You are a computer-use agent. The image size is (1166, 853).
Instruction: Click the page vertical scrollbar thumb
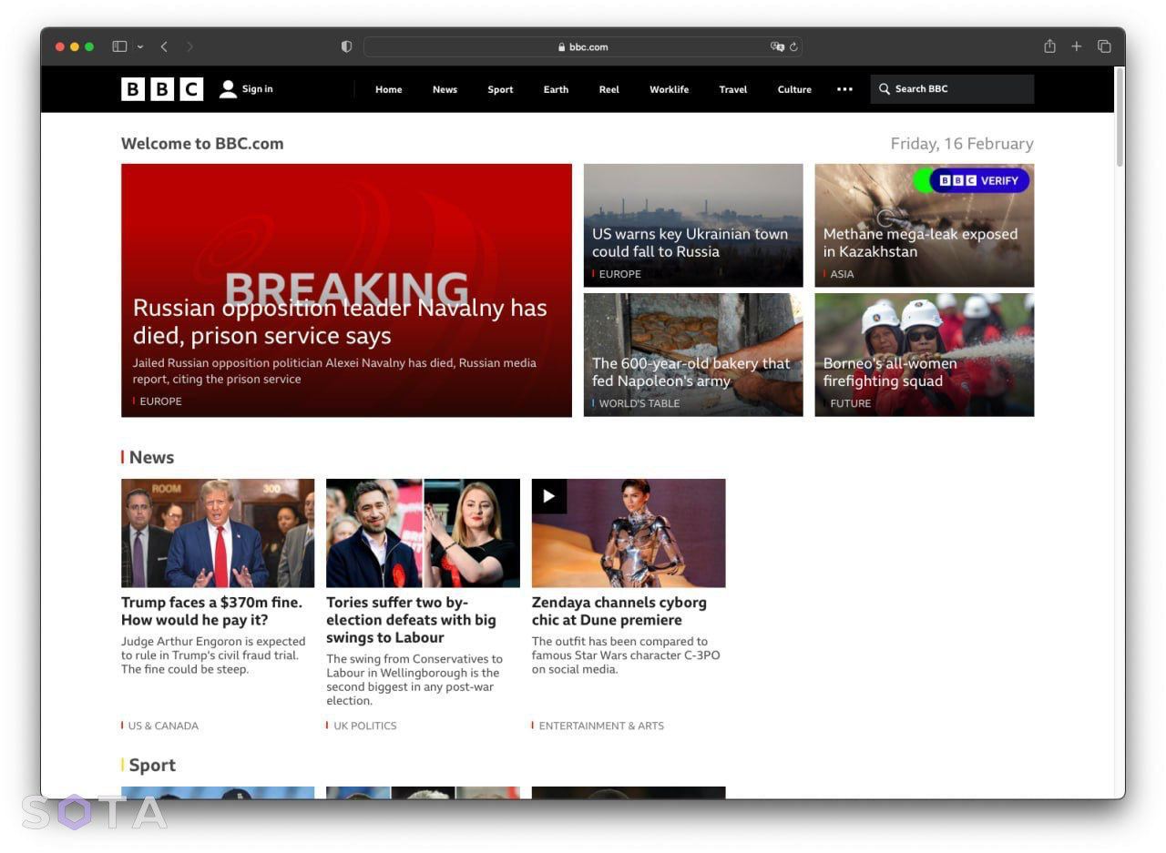pyautogui.click(x=1120, y=117)
